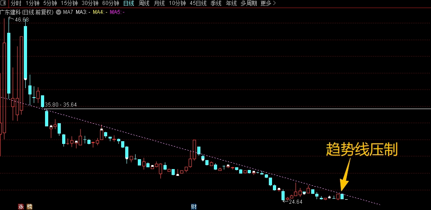Switch to 1分钟 period tab

click(32, 4)
